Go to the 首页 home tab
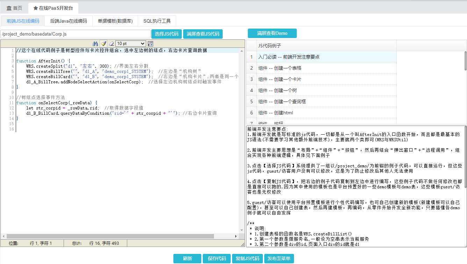The height and width of the screenshot is (264, 467). [14, 8]
